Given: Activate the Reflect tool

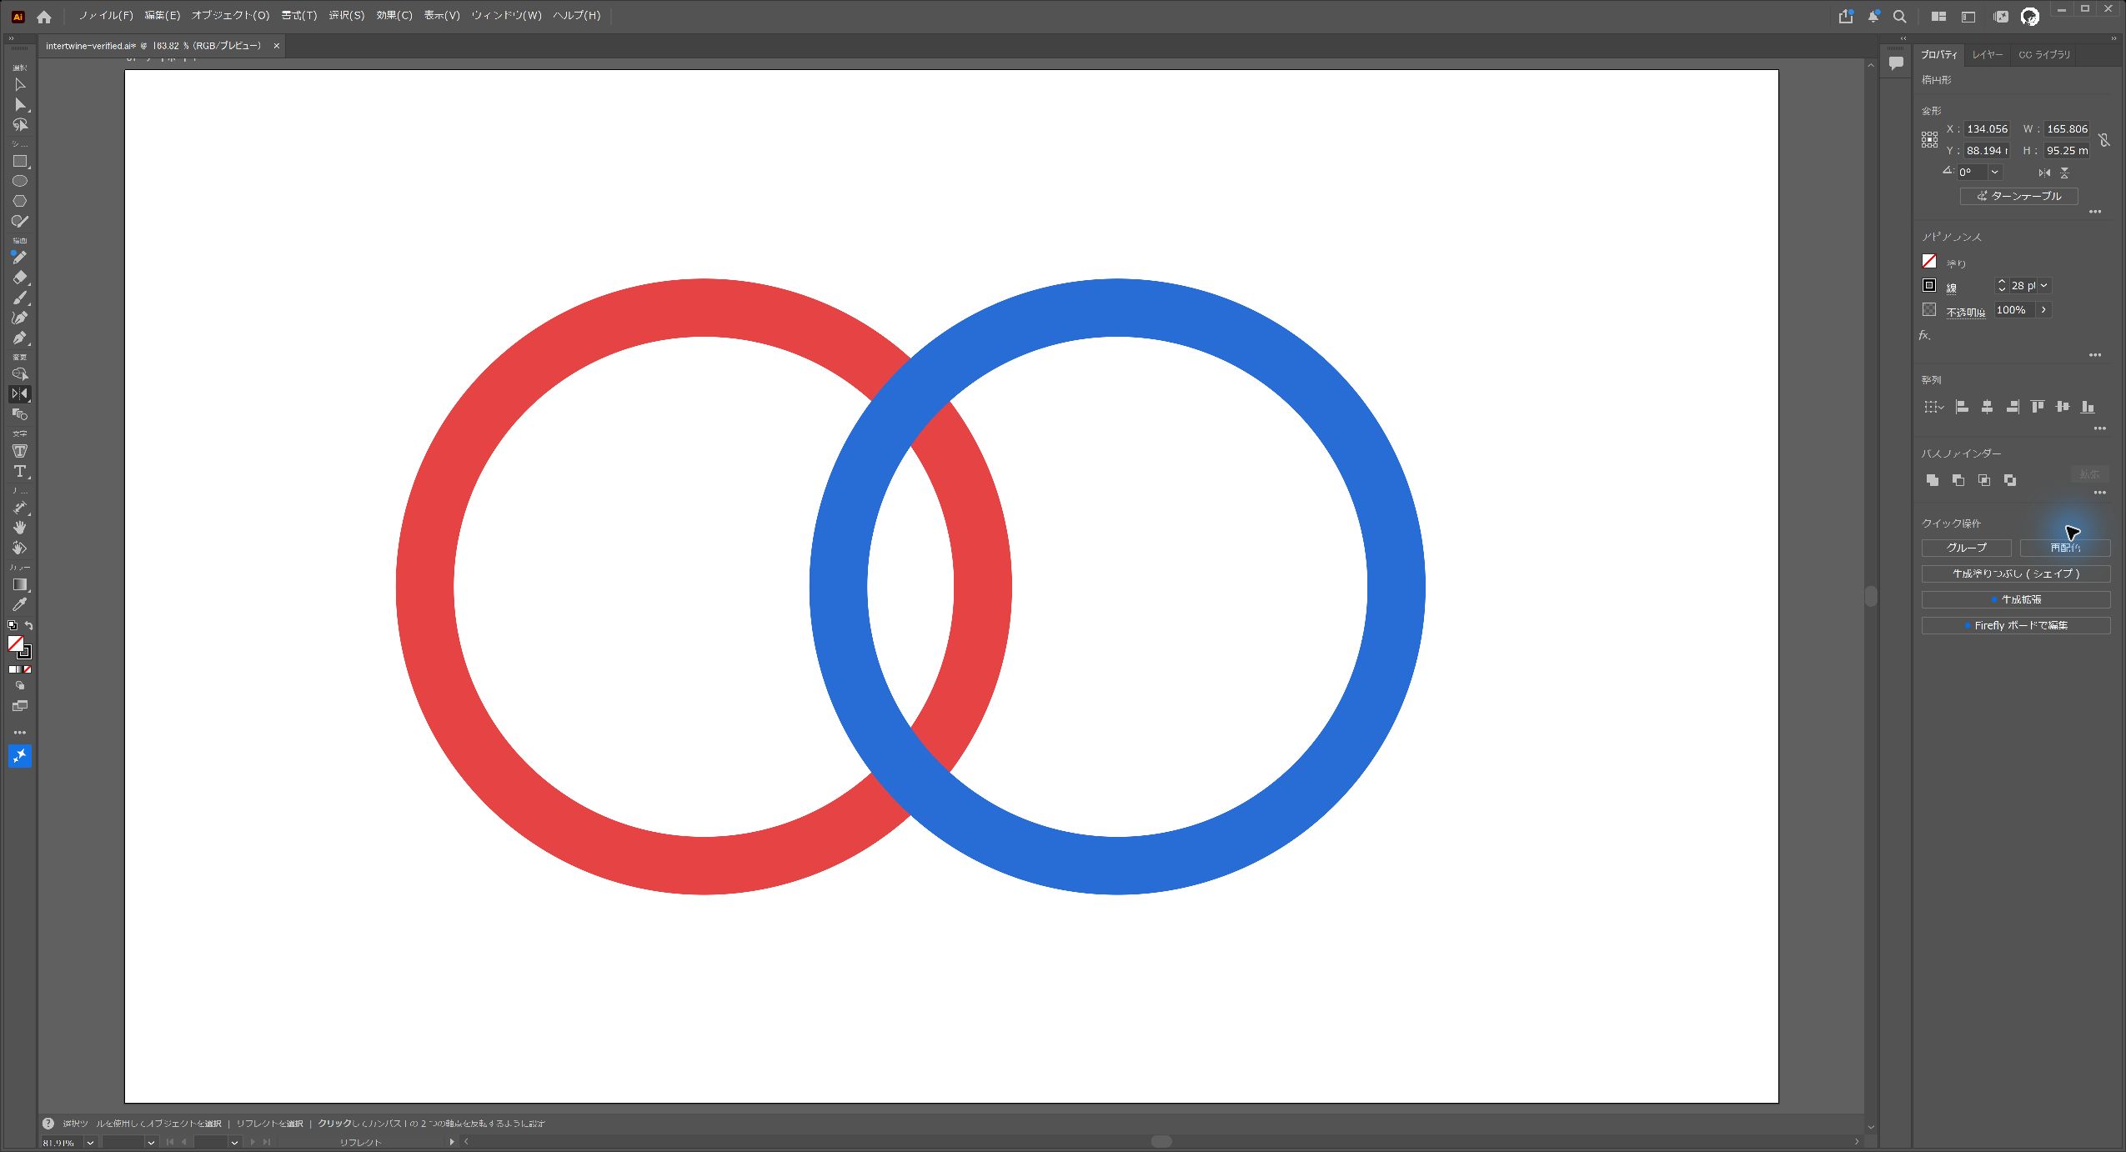Looking at the screenshot, I should coord(20,393).
